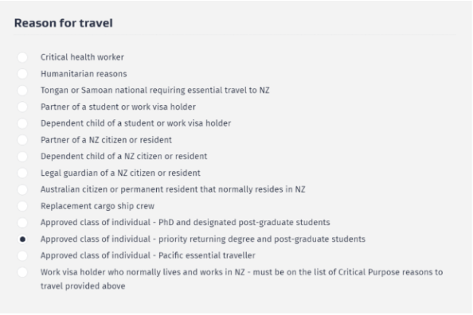
Task: Select Tongan or Samoan national radio button
Action: (22, 91)
